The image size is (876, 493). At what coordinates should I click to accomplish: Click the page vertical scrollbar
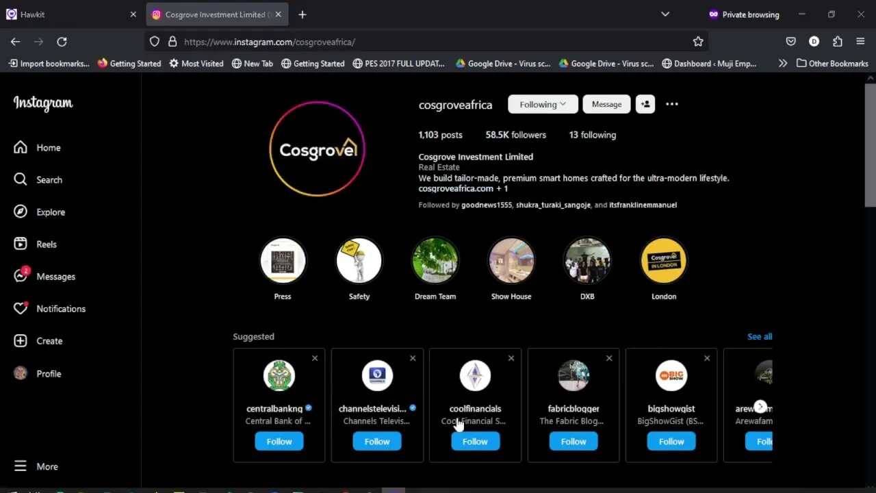coord(870,144)
